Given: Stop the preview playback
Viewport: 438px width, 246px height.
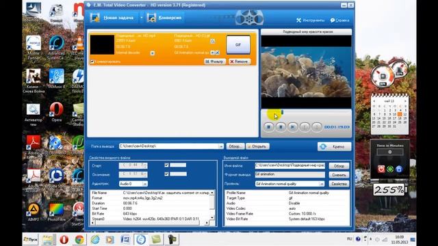Looking at the screenshot, I should point(281,127).
